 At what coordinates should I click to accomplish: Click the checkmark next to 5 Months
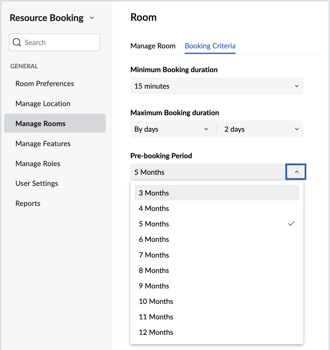tap(291, 224)
